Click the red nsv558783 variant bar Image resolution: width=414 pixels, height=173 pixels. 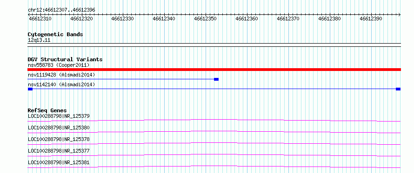click(214, 70)
